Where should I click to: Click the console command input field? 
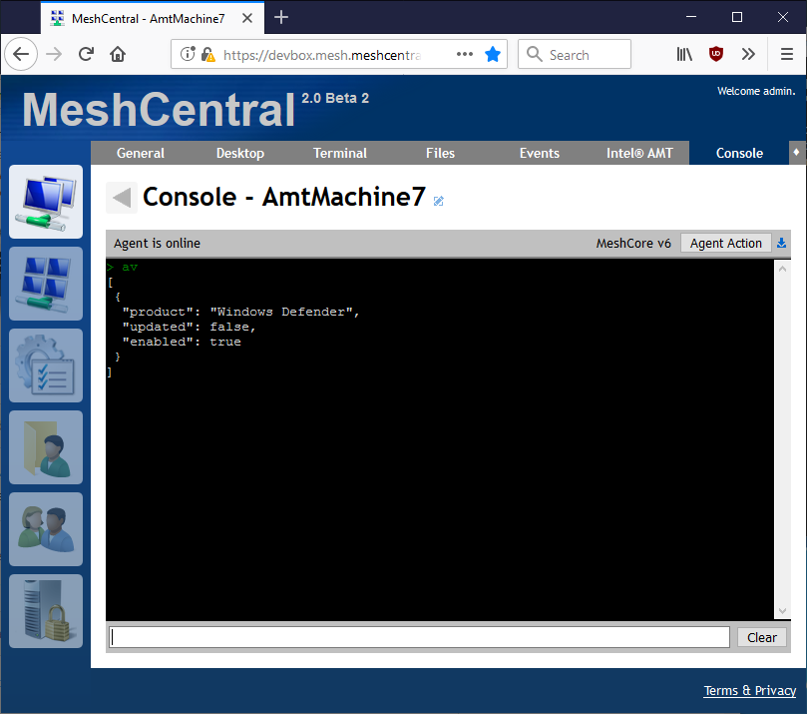[419, 637]
